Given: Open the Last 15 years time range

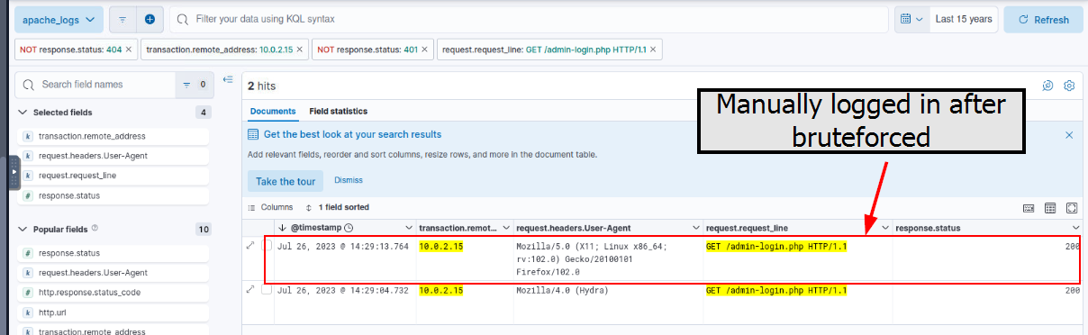Looking at the screenshot, I should click(x=963, y=19).
